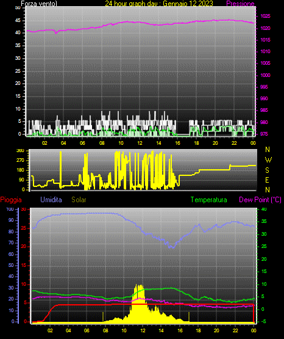Image resolution: width=284 pixels, height=339 pixels.
Task: Click hour 08 on bottom graph axis
Action: click(105, 330)
